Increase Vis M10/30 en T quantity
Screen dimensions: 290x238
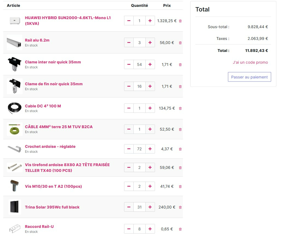tap(150, 186)
